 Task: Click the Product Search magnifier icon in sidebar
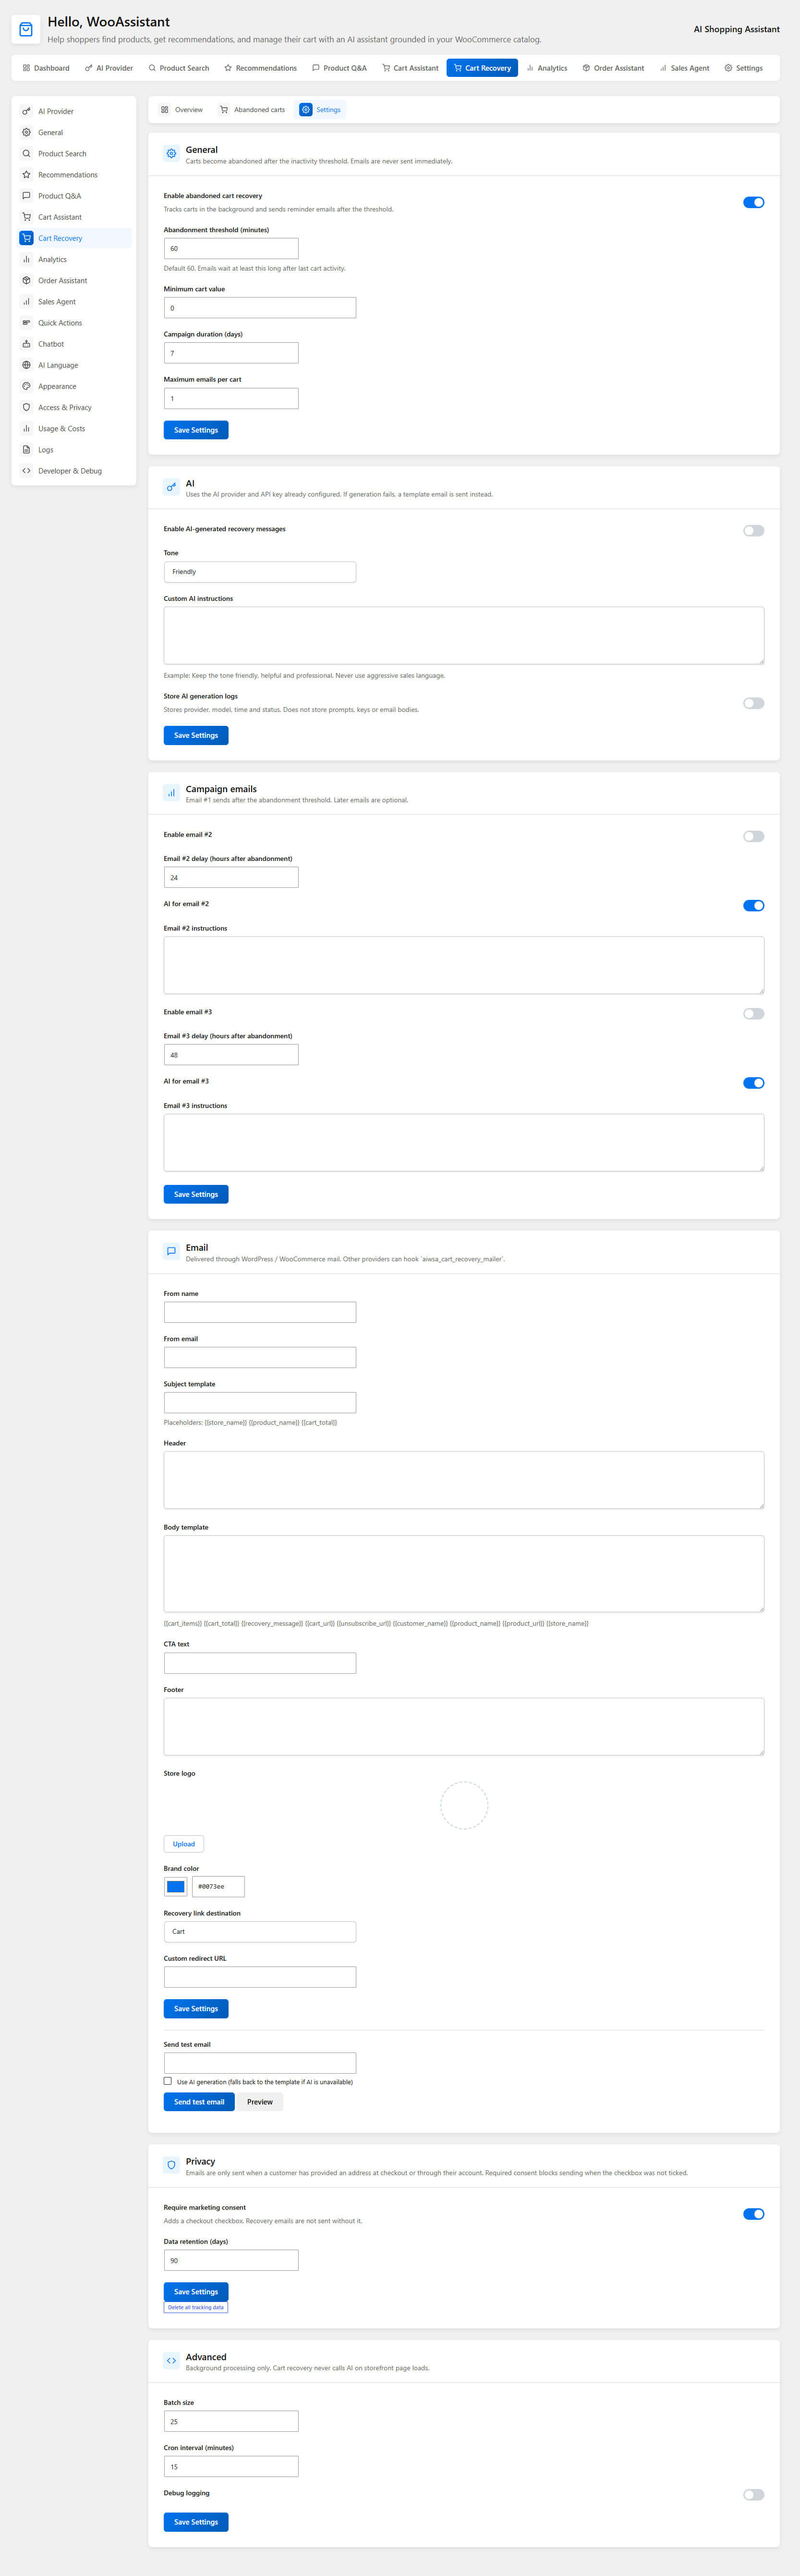coord(26,154)
